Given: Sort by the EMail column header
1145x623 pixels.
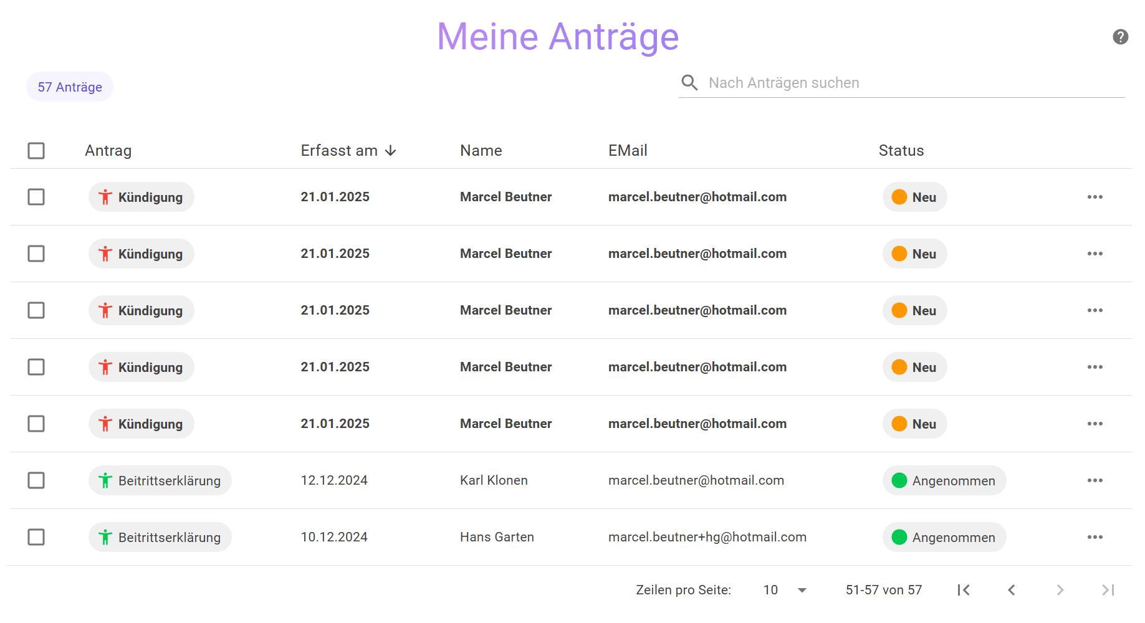Looking at the screenshot, I should pyautogui.click(x=628, y=151).
